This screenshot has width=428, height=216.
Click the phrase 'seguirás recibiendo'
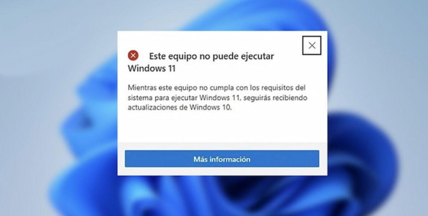coord(275,98)
